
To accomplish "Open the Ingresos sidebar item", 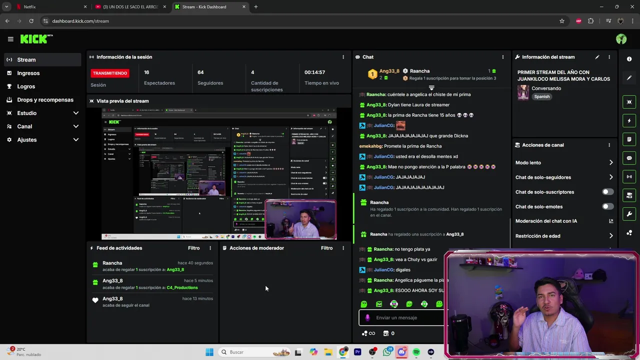I will coord(42,73).
